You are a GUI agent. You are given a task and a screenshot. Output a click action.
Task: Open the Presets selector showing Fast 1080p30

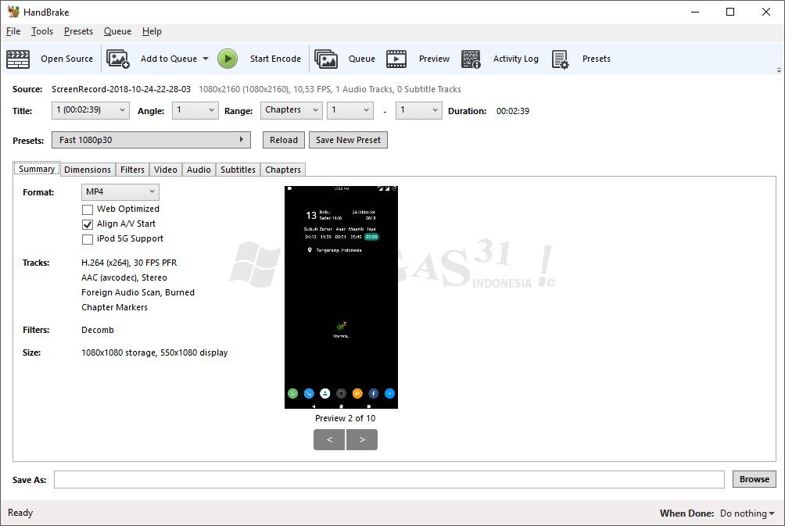click(151, 140)
